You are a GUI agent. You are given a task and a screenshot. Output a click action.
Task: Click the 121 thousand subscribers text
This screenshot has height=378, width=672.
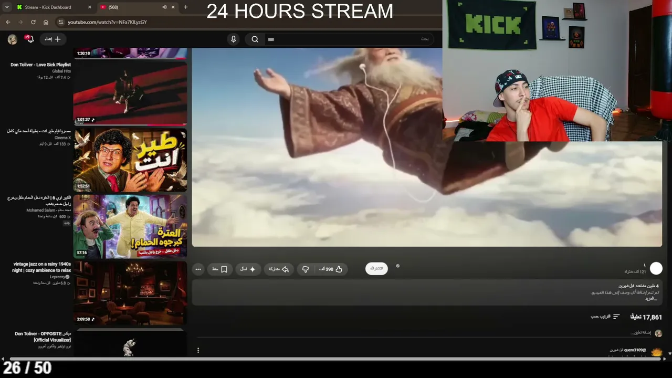(x=635, y=271)
